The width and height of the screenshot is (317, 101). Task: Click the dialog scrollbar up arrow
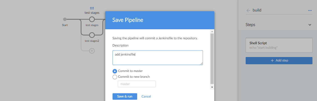[212, 31]
